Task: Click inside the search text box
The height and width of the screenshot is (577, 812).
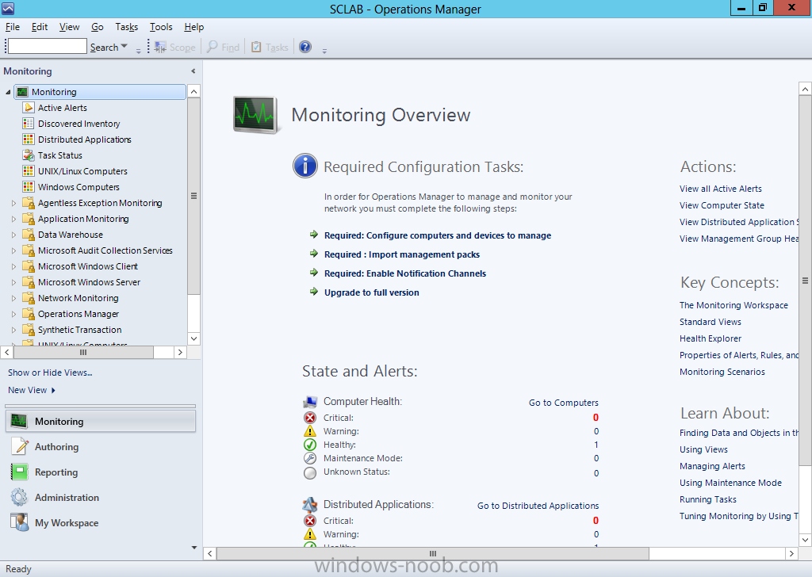Action: [47, 46]
